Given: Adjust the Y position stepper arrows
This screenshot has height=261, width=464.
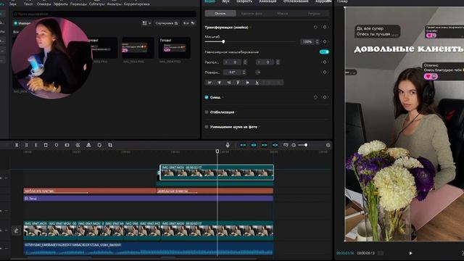Looking at the screenshot, I should (278, 62).
